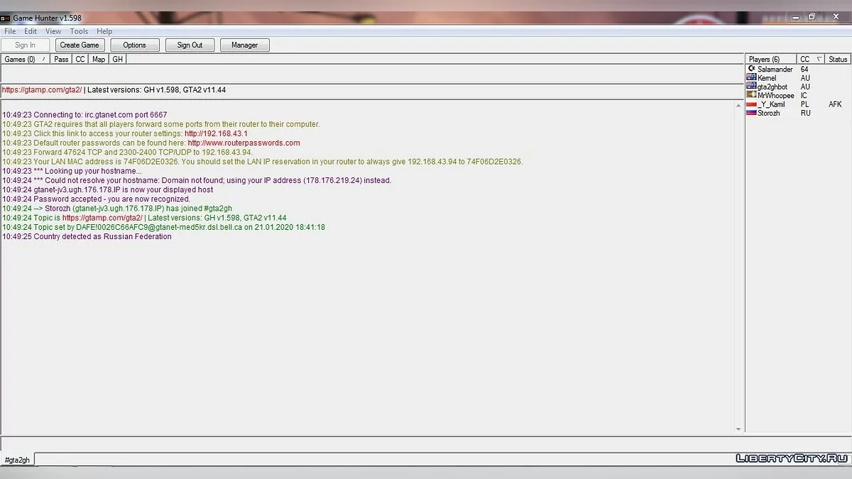Click the flag icon beside gta2ghbot

click(751, 87)
